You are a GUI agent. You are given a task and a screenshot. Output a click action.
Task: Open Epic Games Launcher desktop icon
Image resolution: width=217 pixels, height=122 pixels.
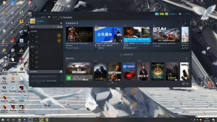tap(13, 33)
